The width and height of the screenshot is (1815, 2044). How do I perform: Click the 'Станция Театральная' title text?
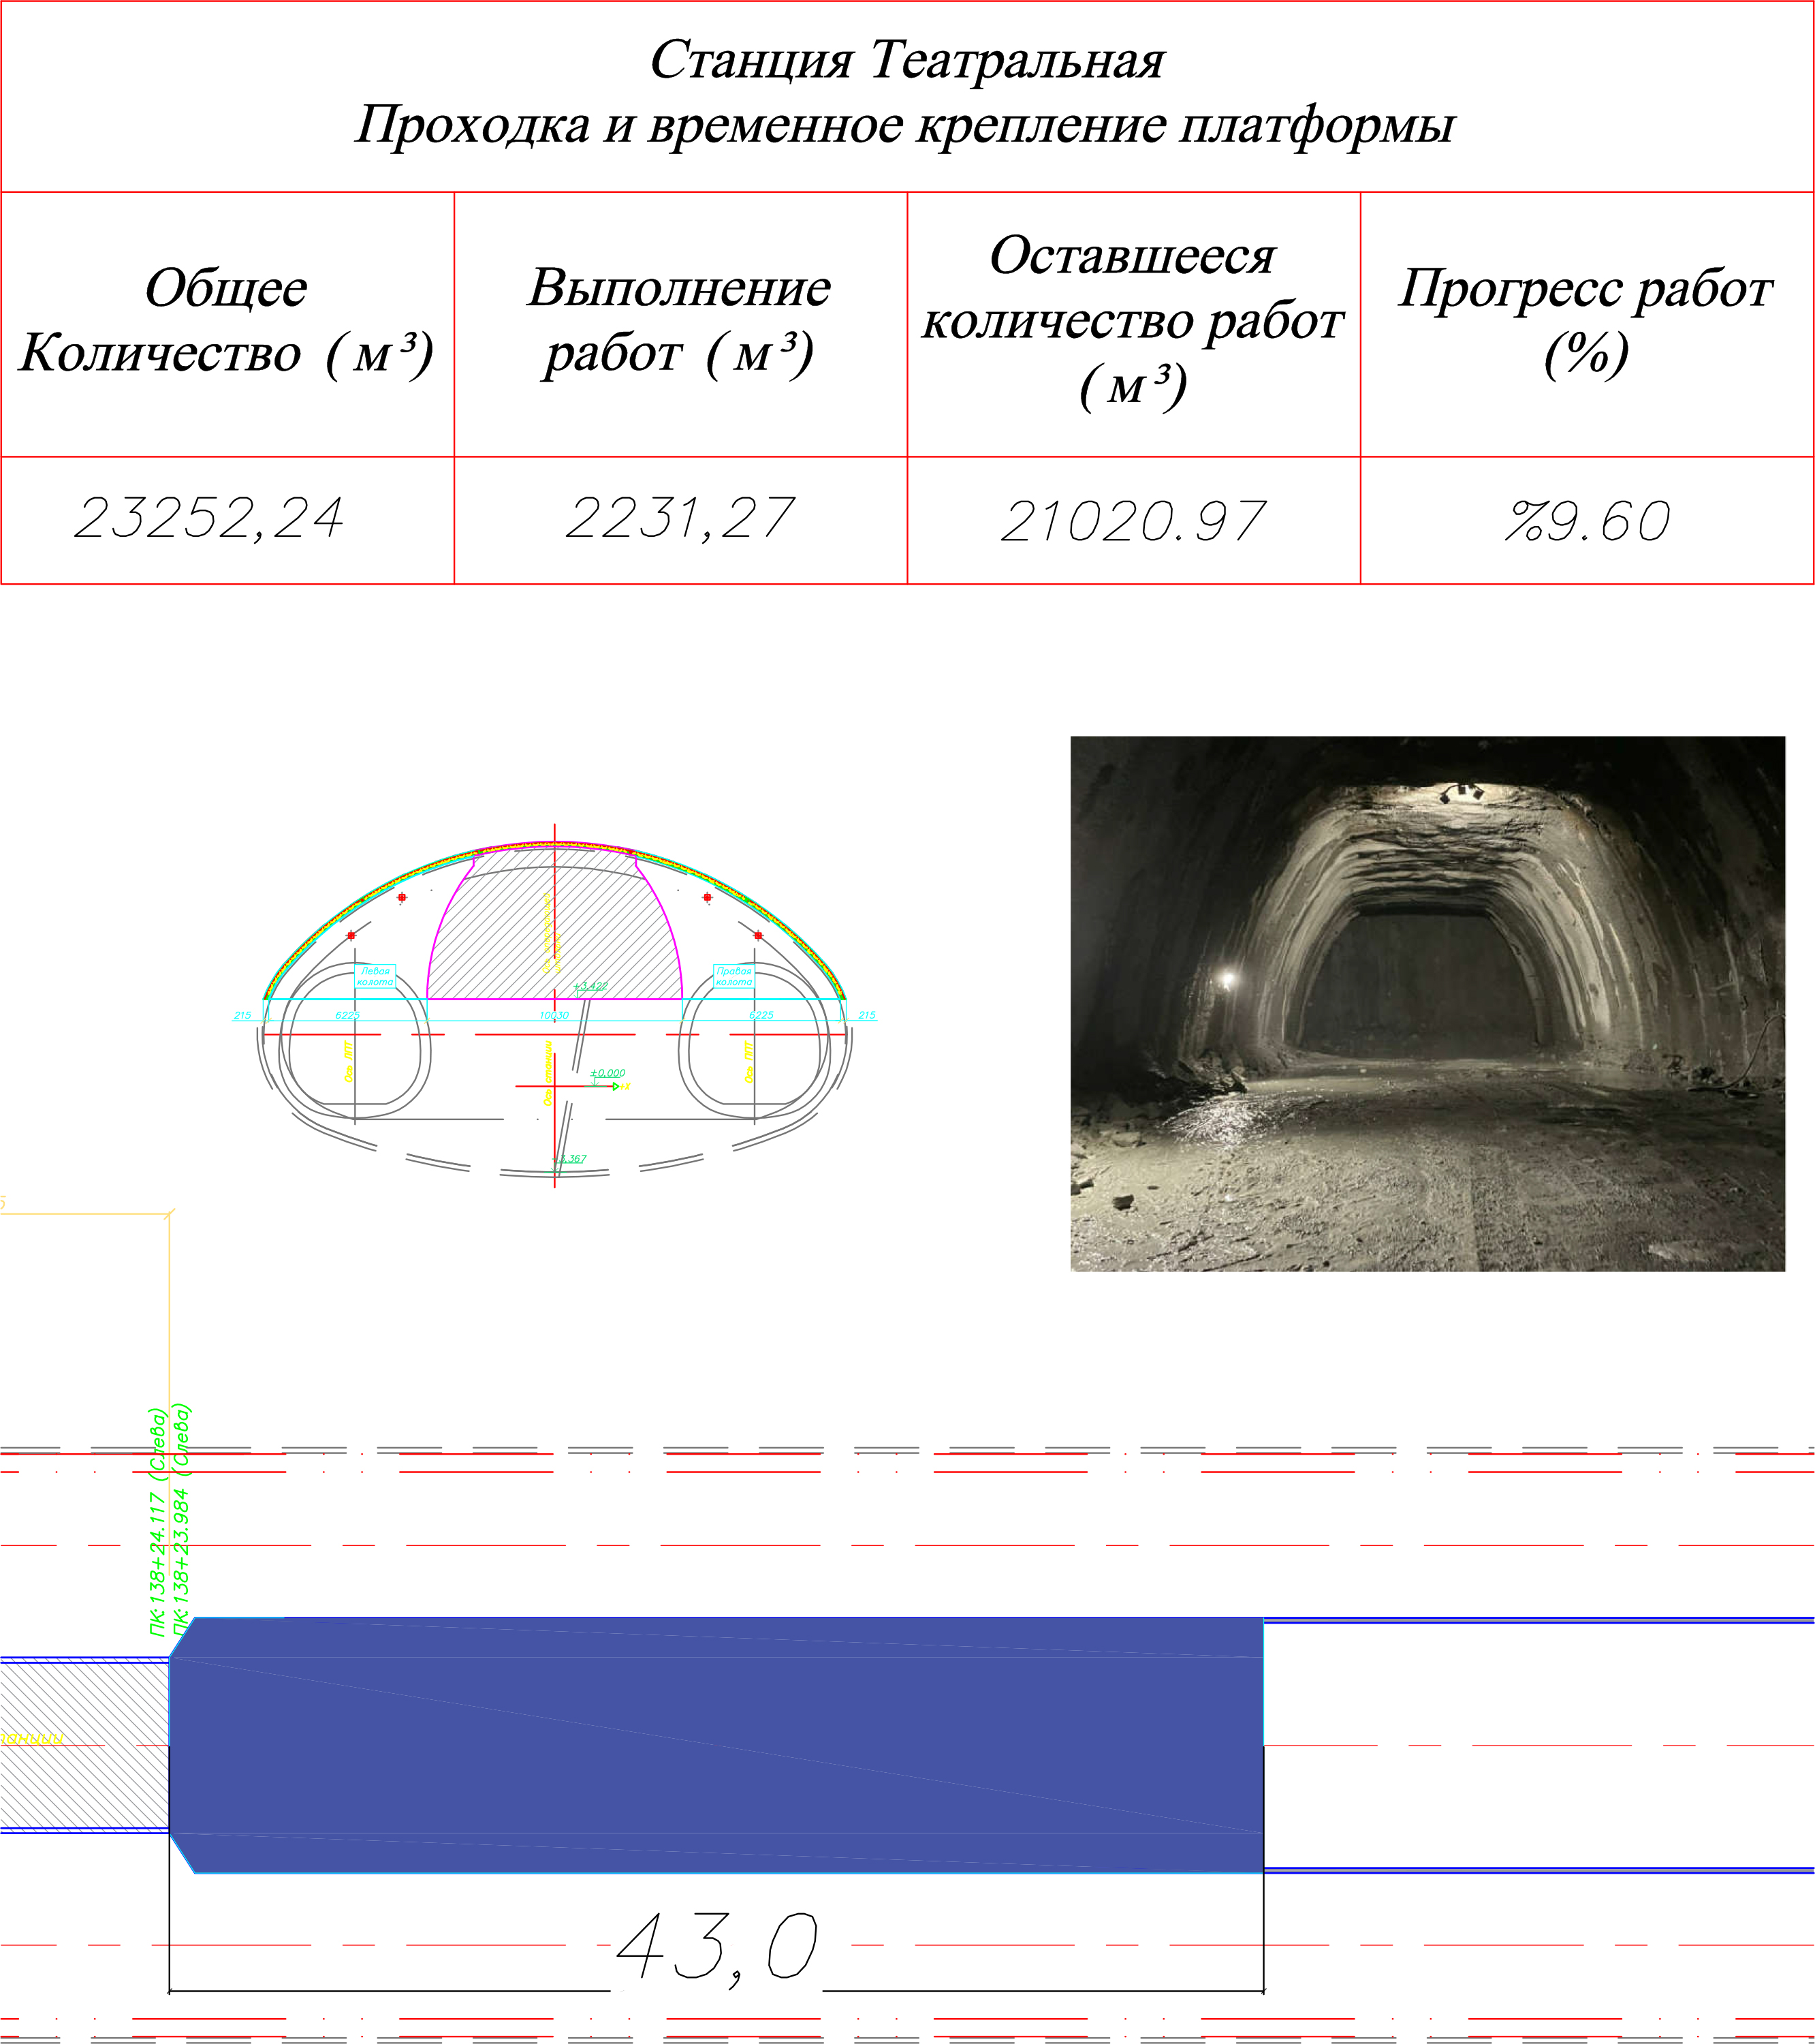[x=906, y=61]
